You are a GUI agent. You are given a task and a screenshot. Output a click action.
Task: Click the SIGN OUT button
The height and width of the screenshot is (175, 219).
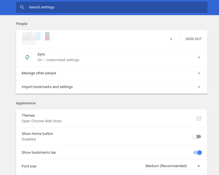tap(193, 39)
